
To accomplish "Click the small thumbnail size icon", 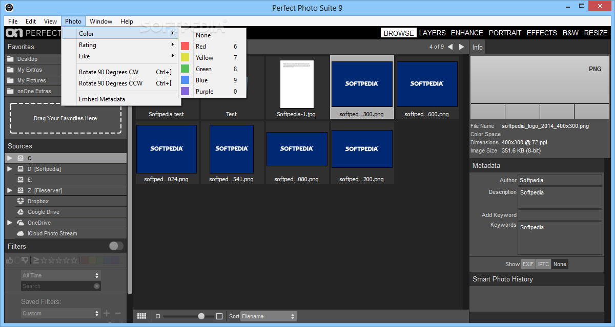I will pyautogui.click(x=158, y=316).
